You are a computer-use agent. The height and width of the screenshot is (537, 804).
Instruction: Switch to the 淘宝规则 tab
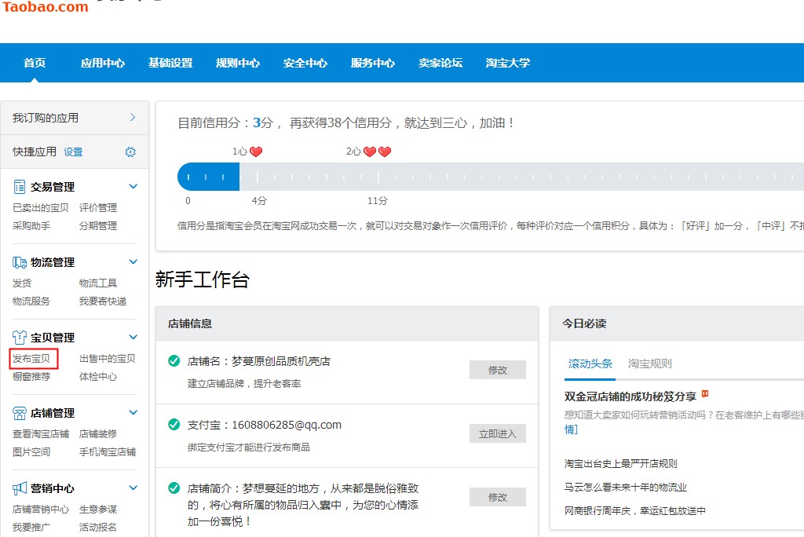[649, 363]
